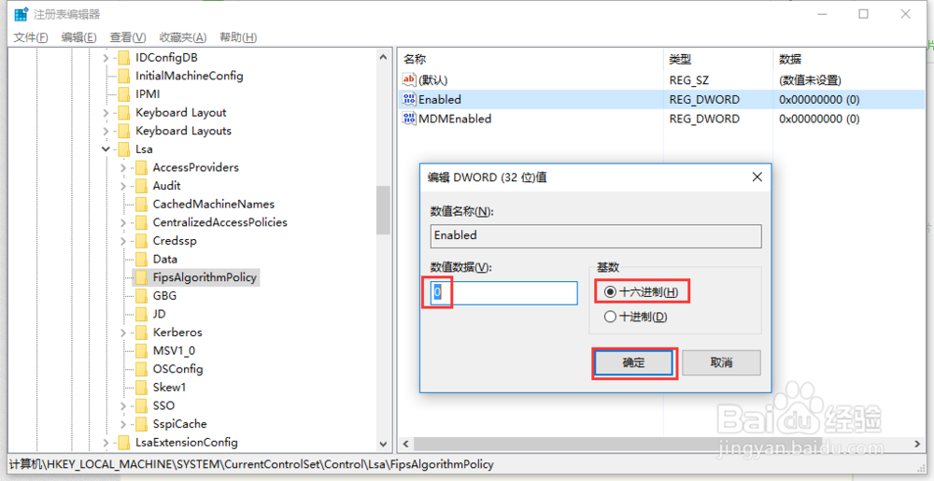The image size is (934, 481).
Task: Click the tree pane scroll up arrow
Action: point(383,57)
